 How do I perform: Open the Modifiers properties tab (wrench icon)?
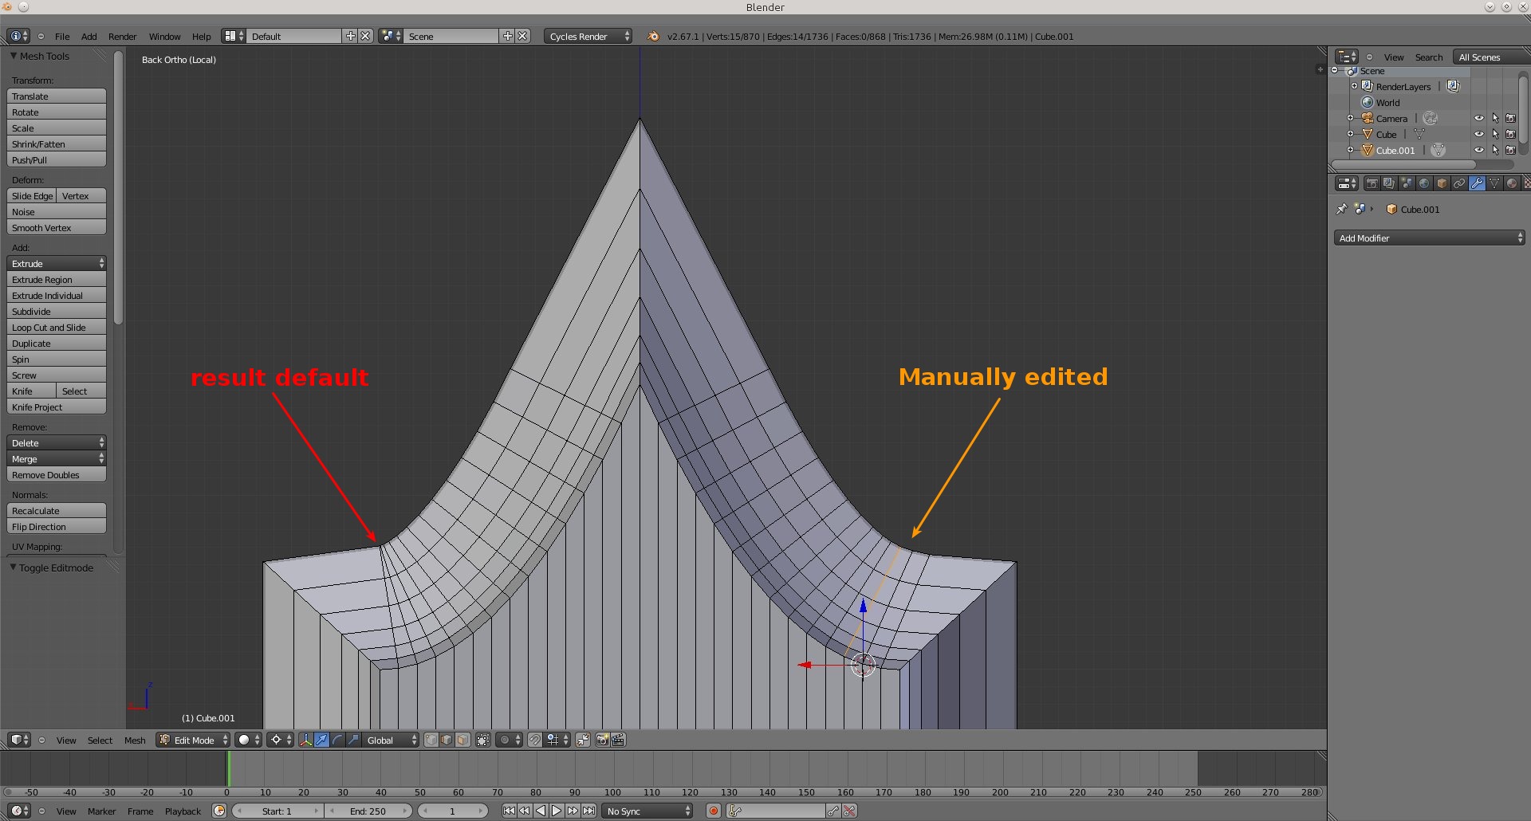click(1477, 183)
